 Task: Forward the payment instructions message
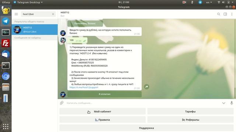click(x=147, y=87)
